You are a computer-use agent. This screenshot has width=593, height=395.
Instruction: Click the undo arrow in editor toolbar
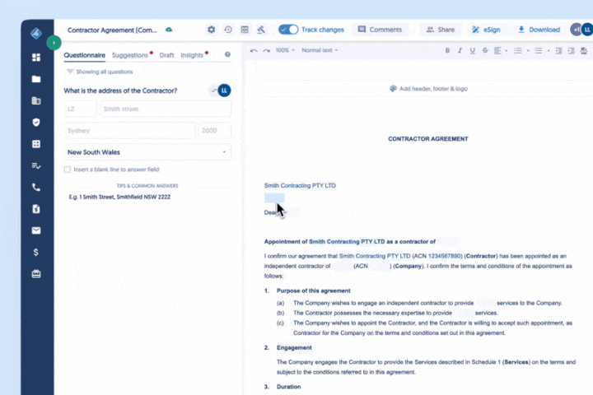(254, 50)
